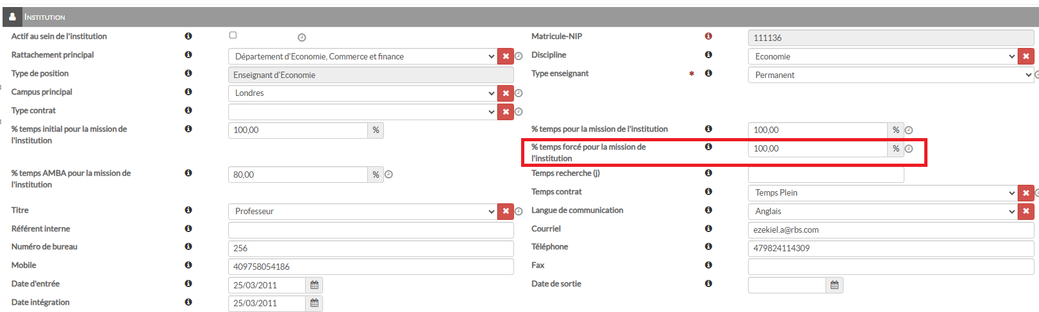Open the calendar picker for Date intégration

point(314,303)
